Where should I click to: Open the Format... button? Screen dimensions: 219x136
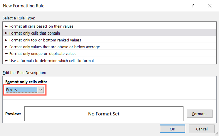pyautogui.click(x=200, y=114)
